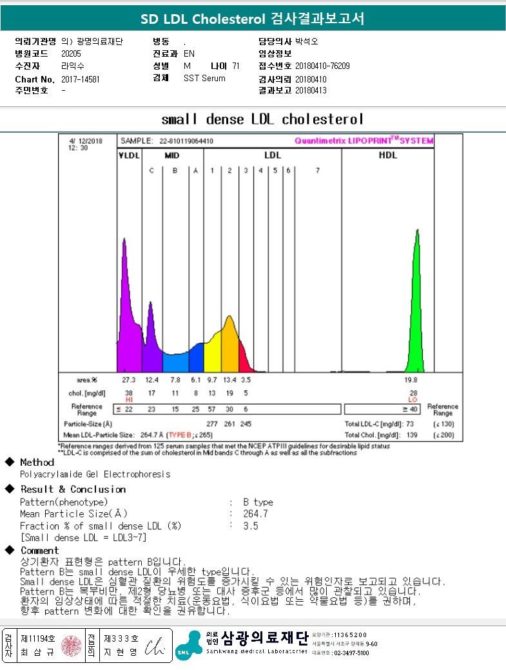Click the pattern result 'B type'

[x=258, y=502]
